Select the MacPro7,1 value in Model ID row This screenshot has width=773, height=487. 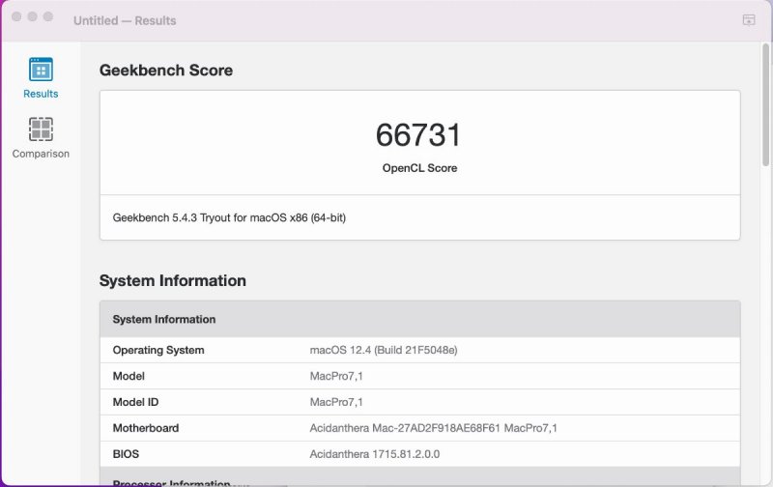tap(336, 402)
